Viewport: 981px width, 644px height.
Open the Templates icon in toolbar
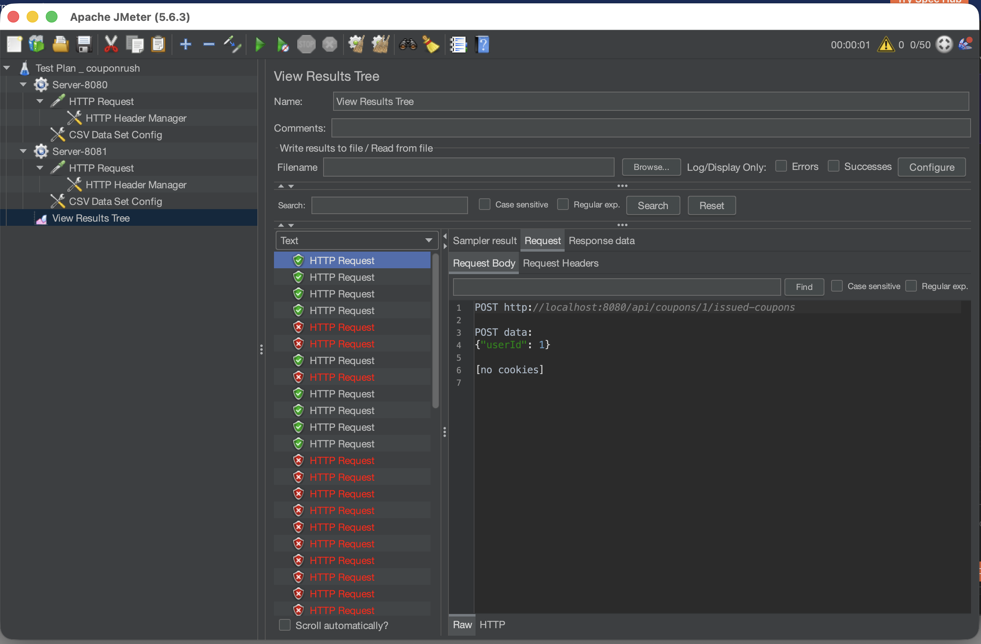point(37,44)
